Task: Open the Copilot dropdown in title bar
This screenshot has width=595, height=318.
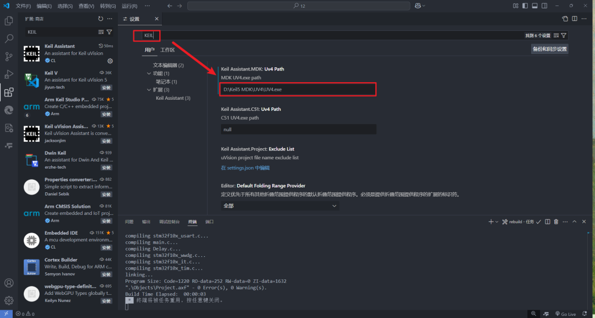Action: click(x=420, y=6)
